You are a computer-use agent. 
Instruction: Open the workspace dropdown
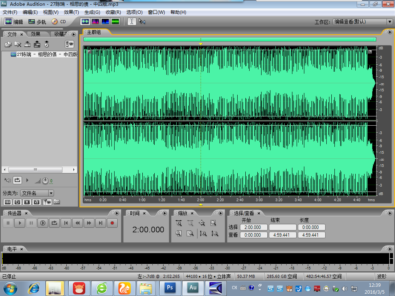pos(363,22)
